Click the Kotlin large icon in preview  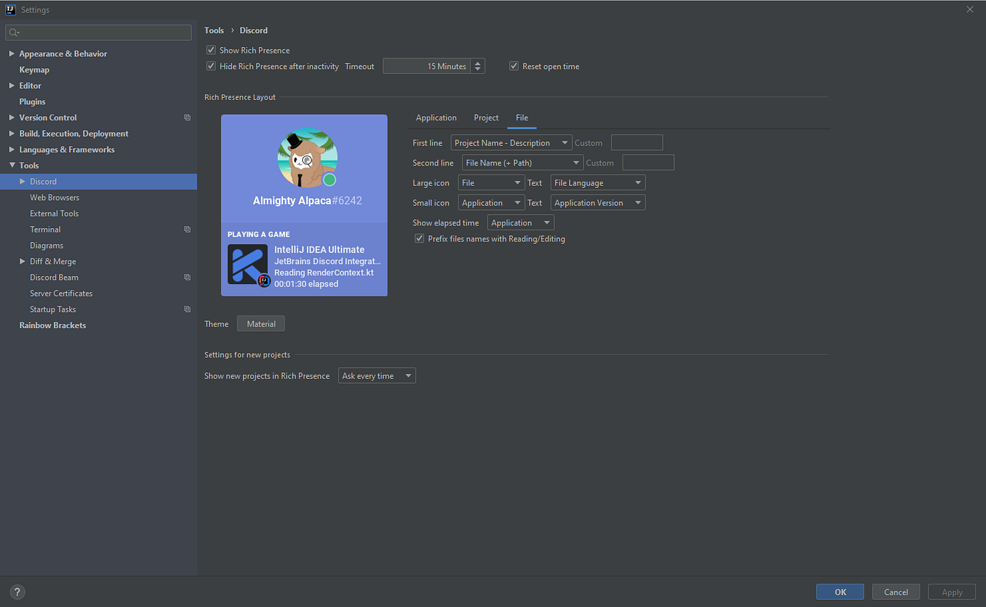247,264
